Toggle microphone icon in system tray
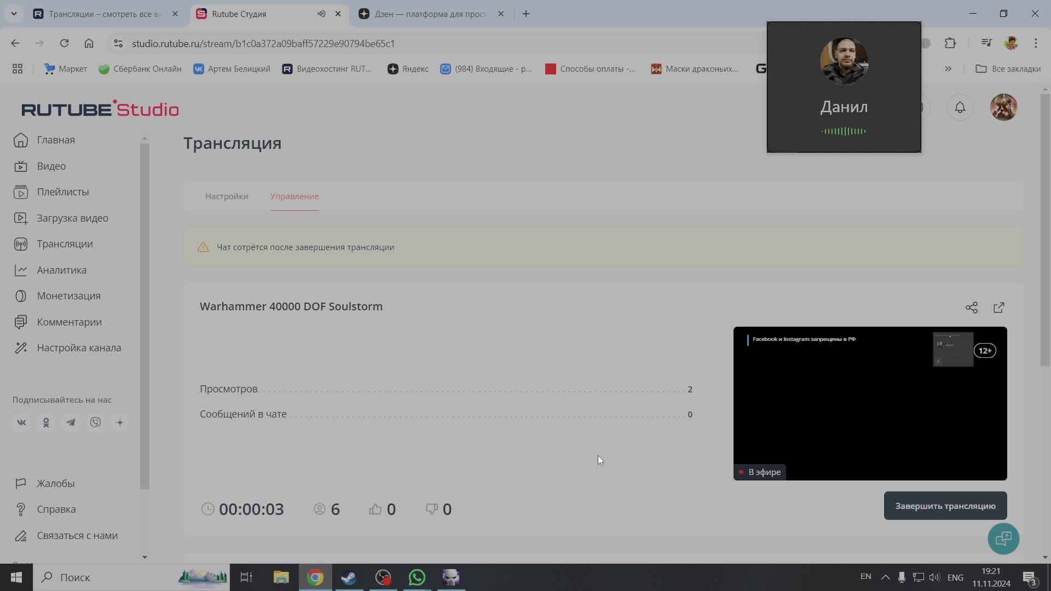 pyautogui.click(x=902, y=577)
